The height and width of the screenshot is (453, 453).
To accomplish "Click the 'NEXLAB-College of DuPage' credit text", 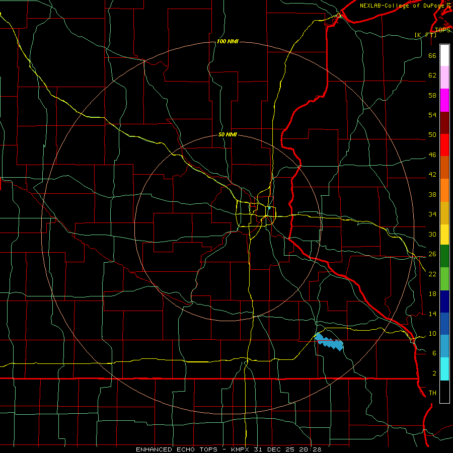I will (x=403, y=6).
